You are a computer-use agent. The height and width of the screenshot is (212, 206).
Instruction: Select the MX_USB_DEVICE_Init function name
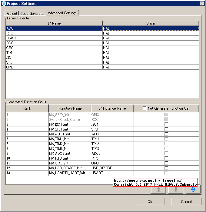(70, 168)
